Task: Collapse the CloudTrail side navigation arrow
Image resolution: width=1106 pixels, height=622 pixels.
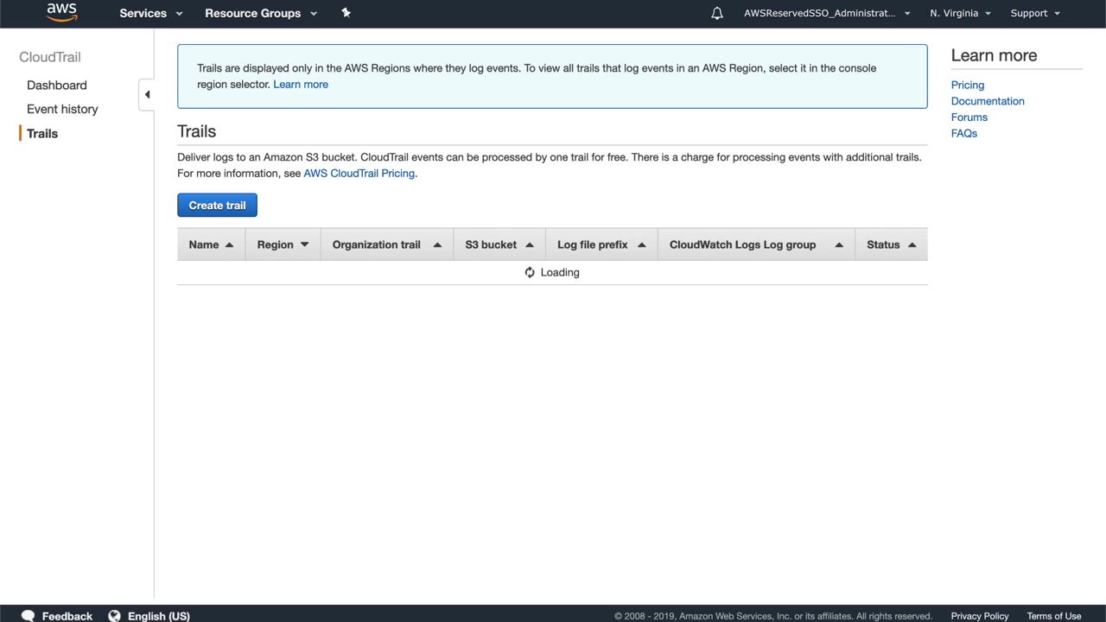Action: click(x=147, y=94)
